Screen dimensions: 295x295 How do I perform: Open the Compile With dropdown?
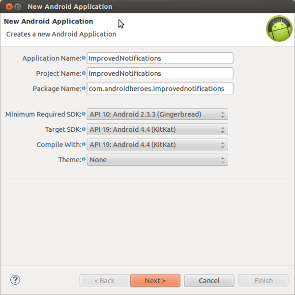click(157, 145)
